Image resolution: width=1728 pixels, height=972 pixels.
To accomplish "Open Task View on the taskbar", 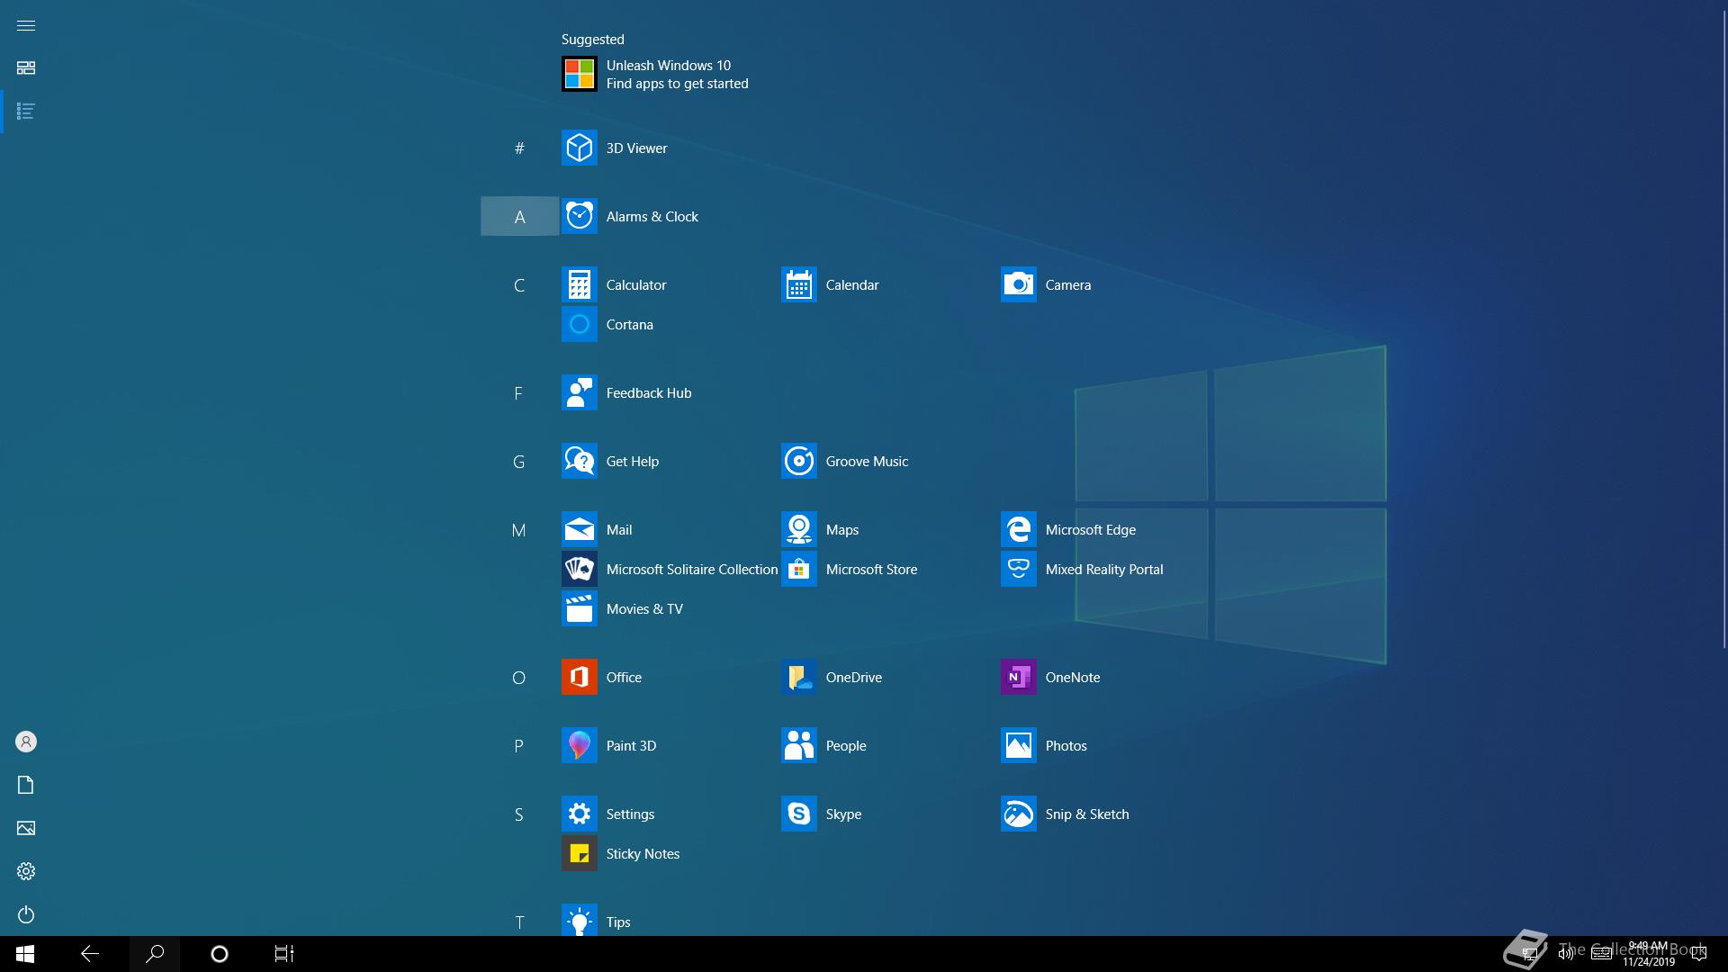I will click(x=284, y=954).
